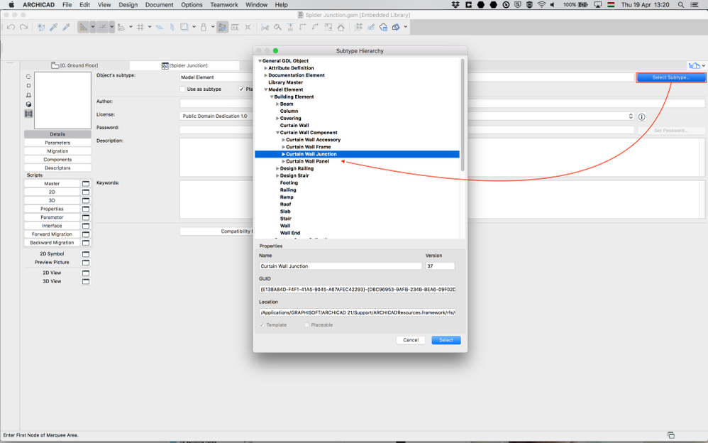The width and height of the screenshot is (708, 443).
Task: Open the new window icon for the 2D script
Action: (86, 192)
